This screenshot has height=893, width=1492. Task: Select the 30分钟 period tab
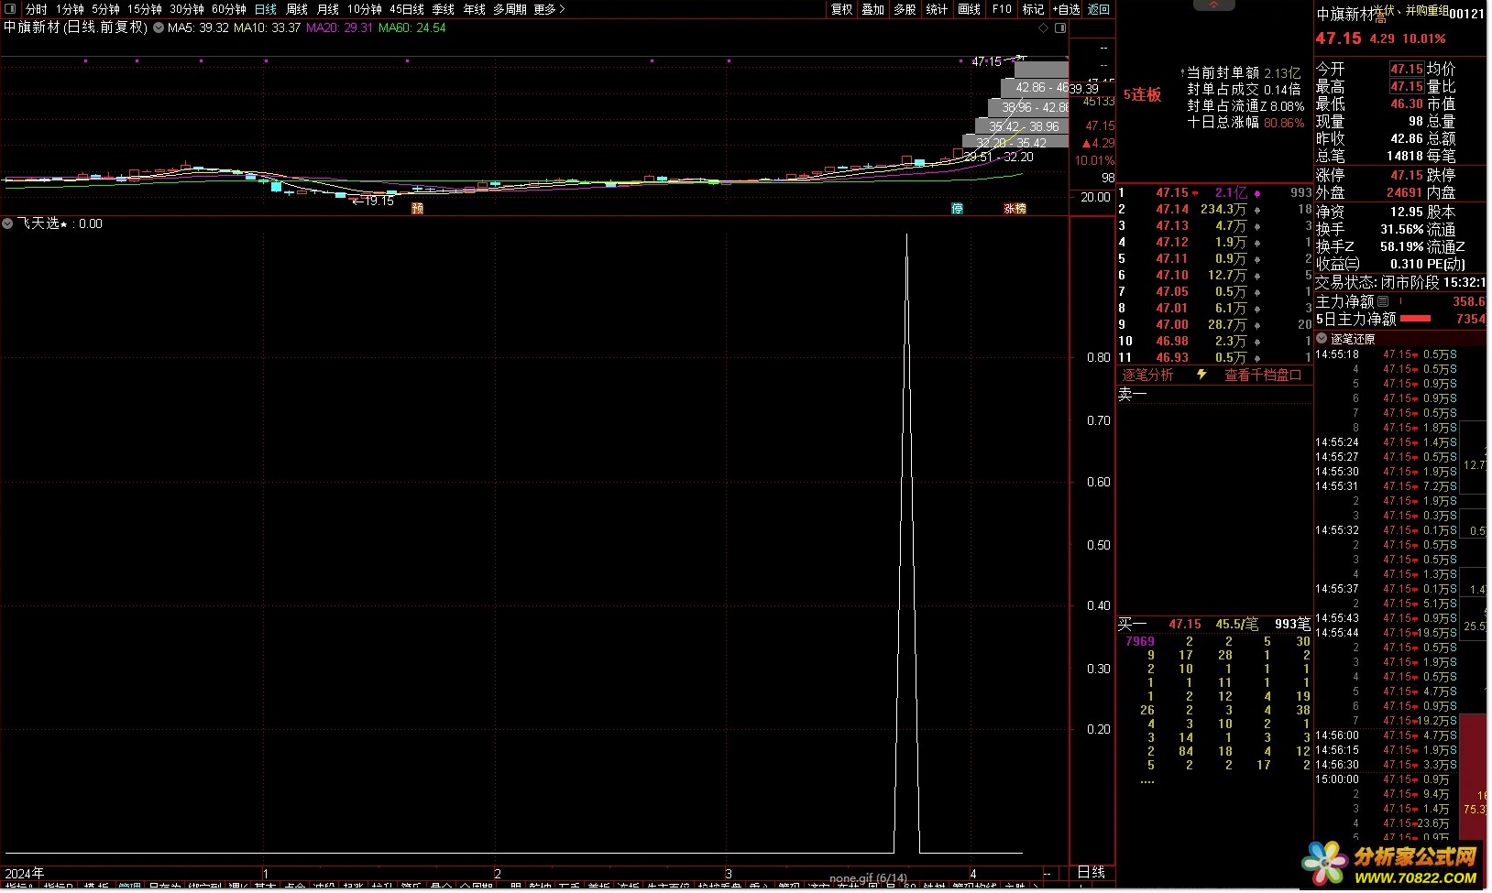pos(186,9)
